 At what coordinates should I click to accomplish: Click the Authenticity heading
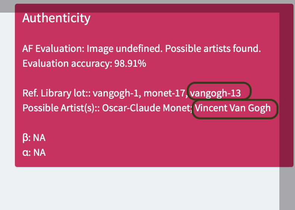(x=56, y=18)
